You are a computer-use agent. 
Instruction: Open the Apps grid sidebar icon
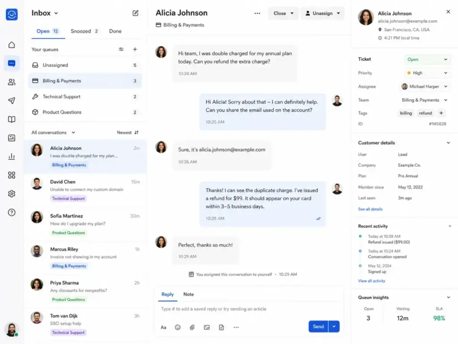pos(12,175)
